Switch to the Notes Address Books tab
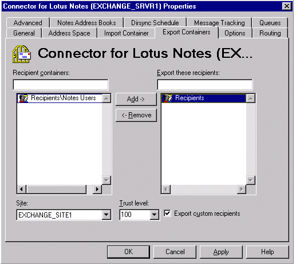The width and height of the screenshot is (296, 265). coord(86,23)
